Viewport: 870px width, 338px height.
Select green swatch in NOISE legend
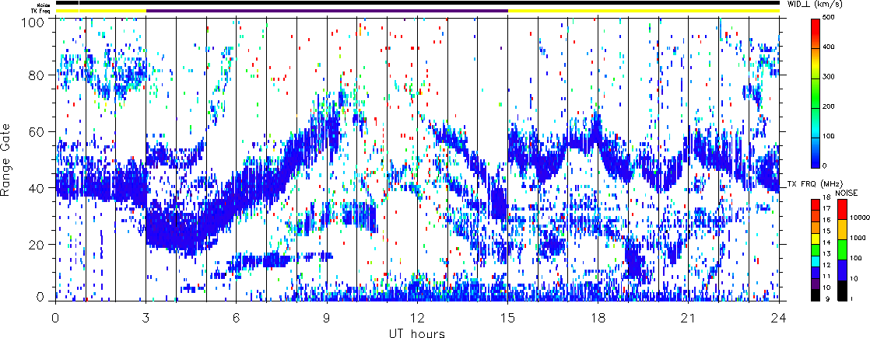(x=842, y=250)
